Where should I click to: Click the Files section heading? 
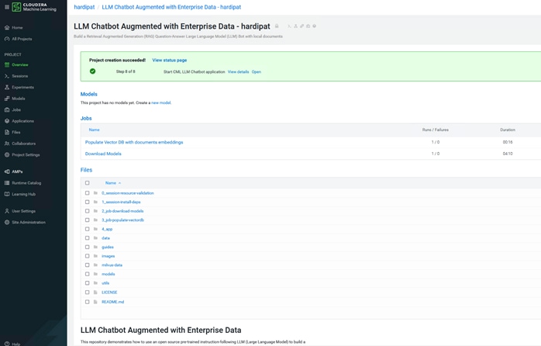point(86,170)
